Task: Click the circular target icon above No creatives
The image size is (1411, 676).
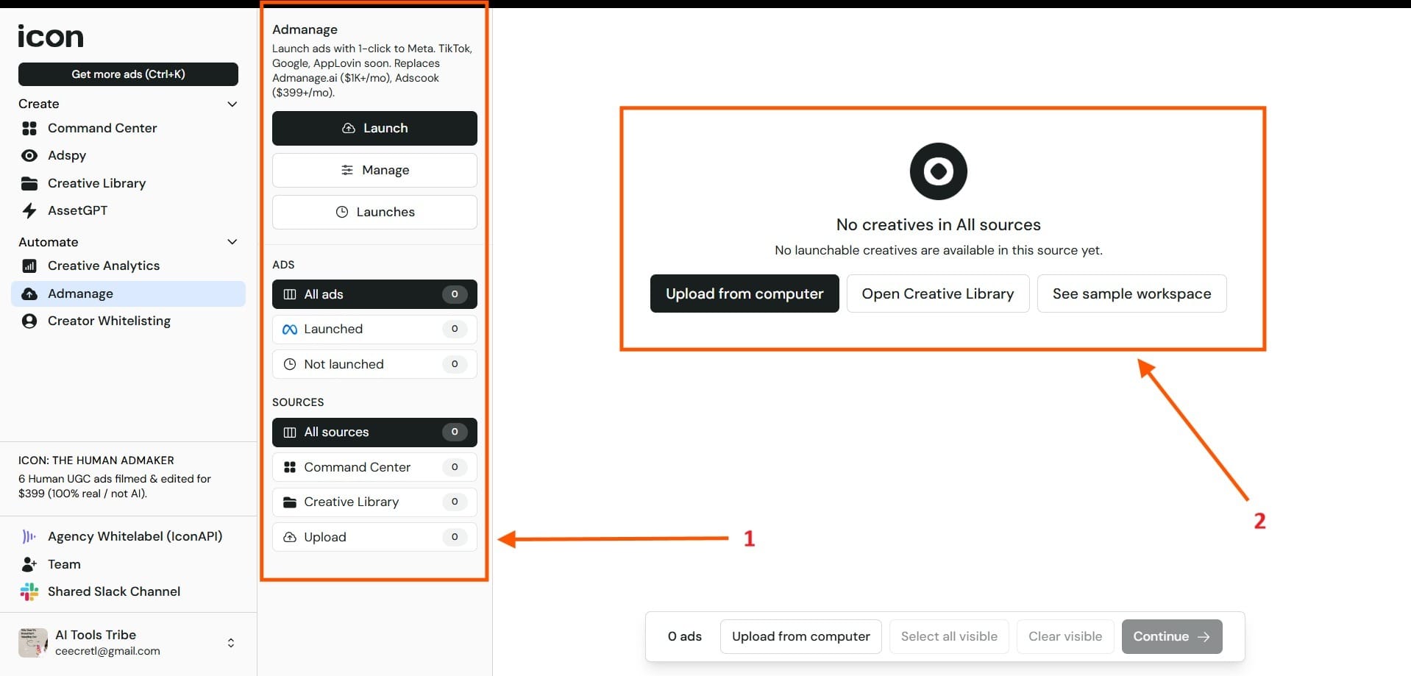Action: coord(939,171)
